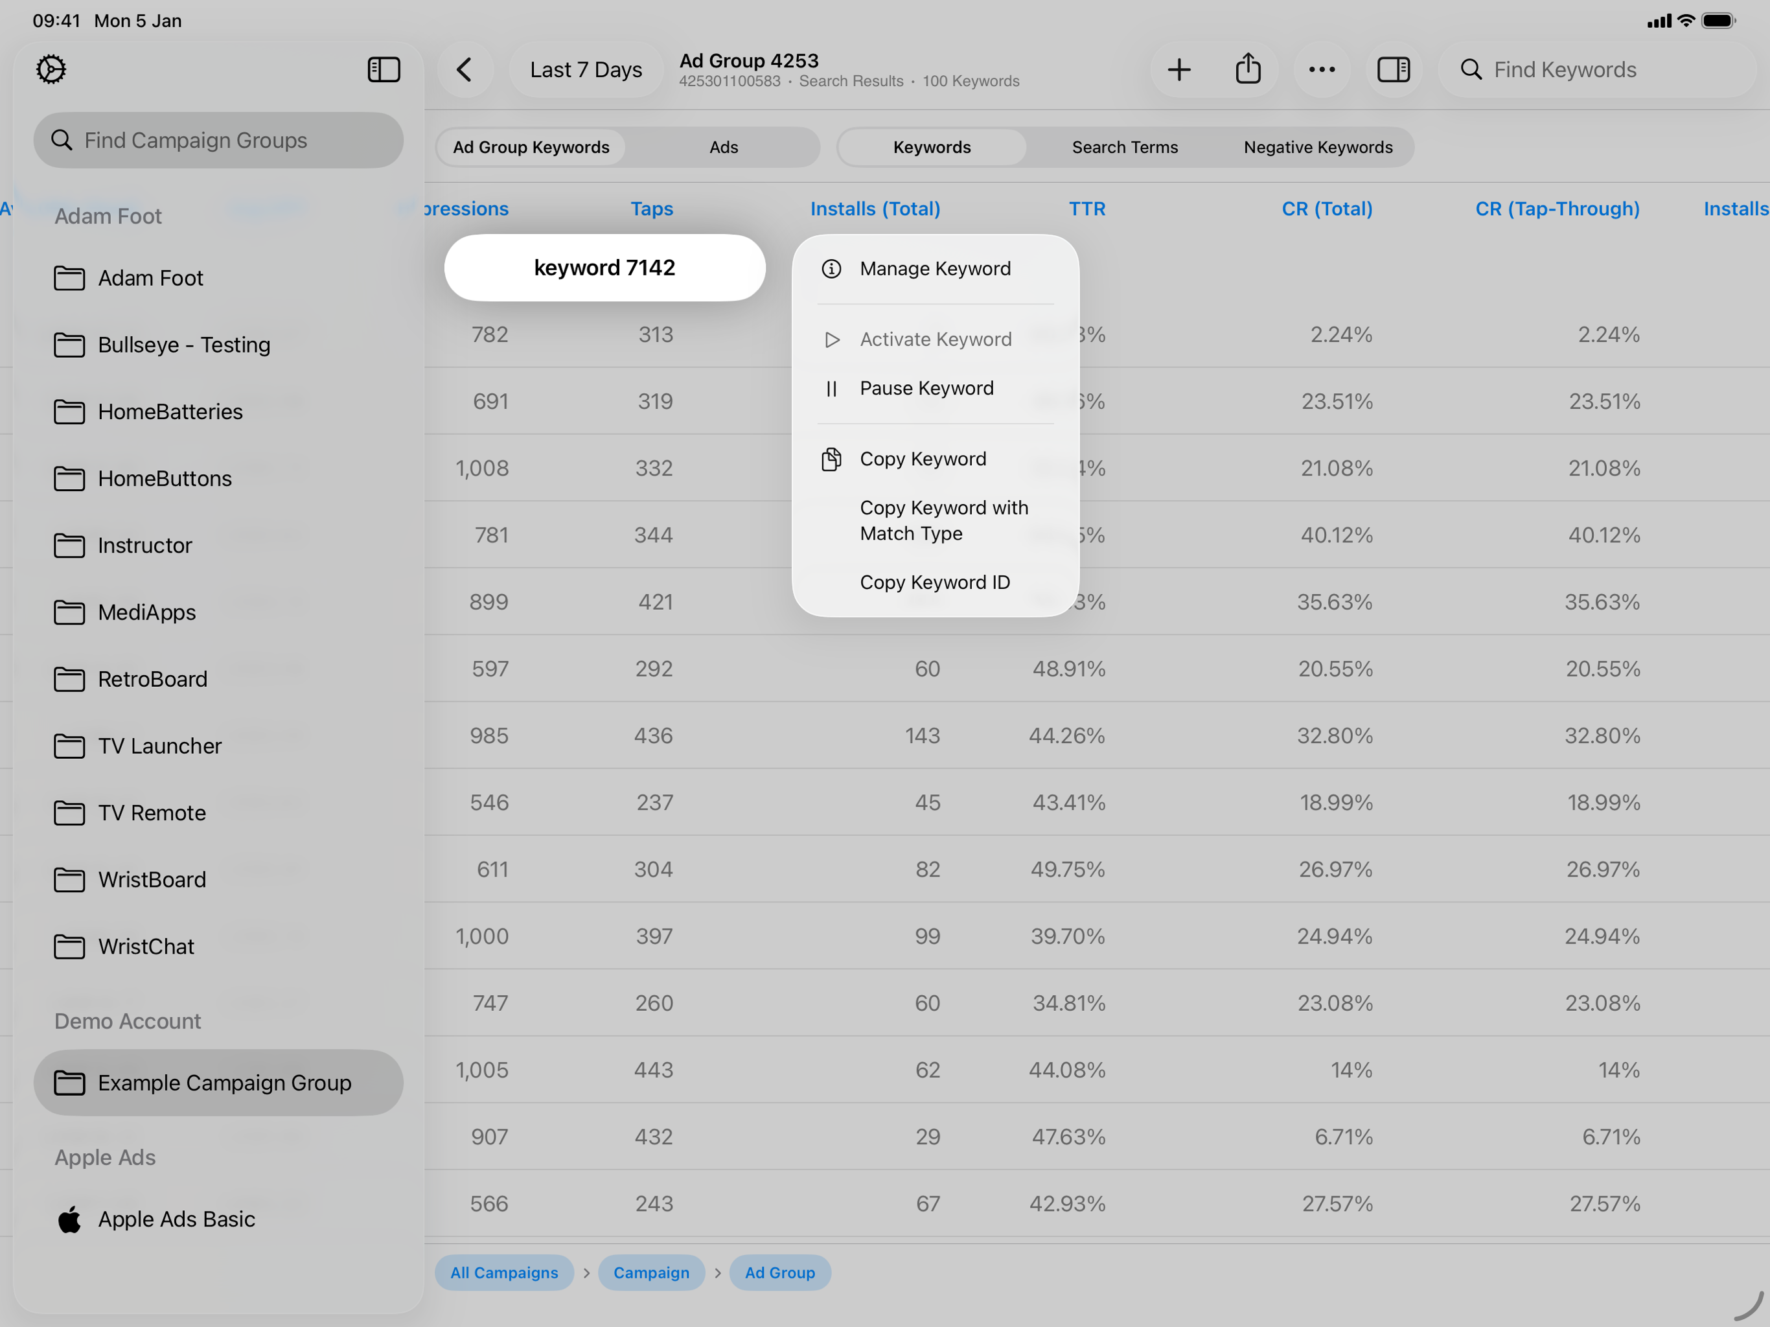Viewport: 1770px width, 1327px height.
Task: Open the settings gear in sidebar
Action: click(51, 69)
